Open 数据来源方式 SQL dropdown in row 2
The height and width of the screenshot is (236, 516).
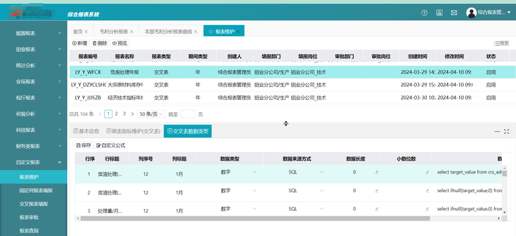click(x=306, y=190)
